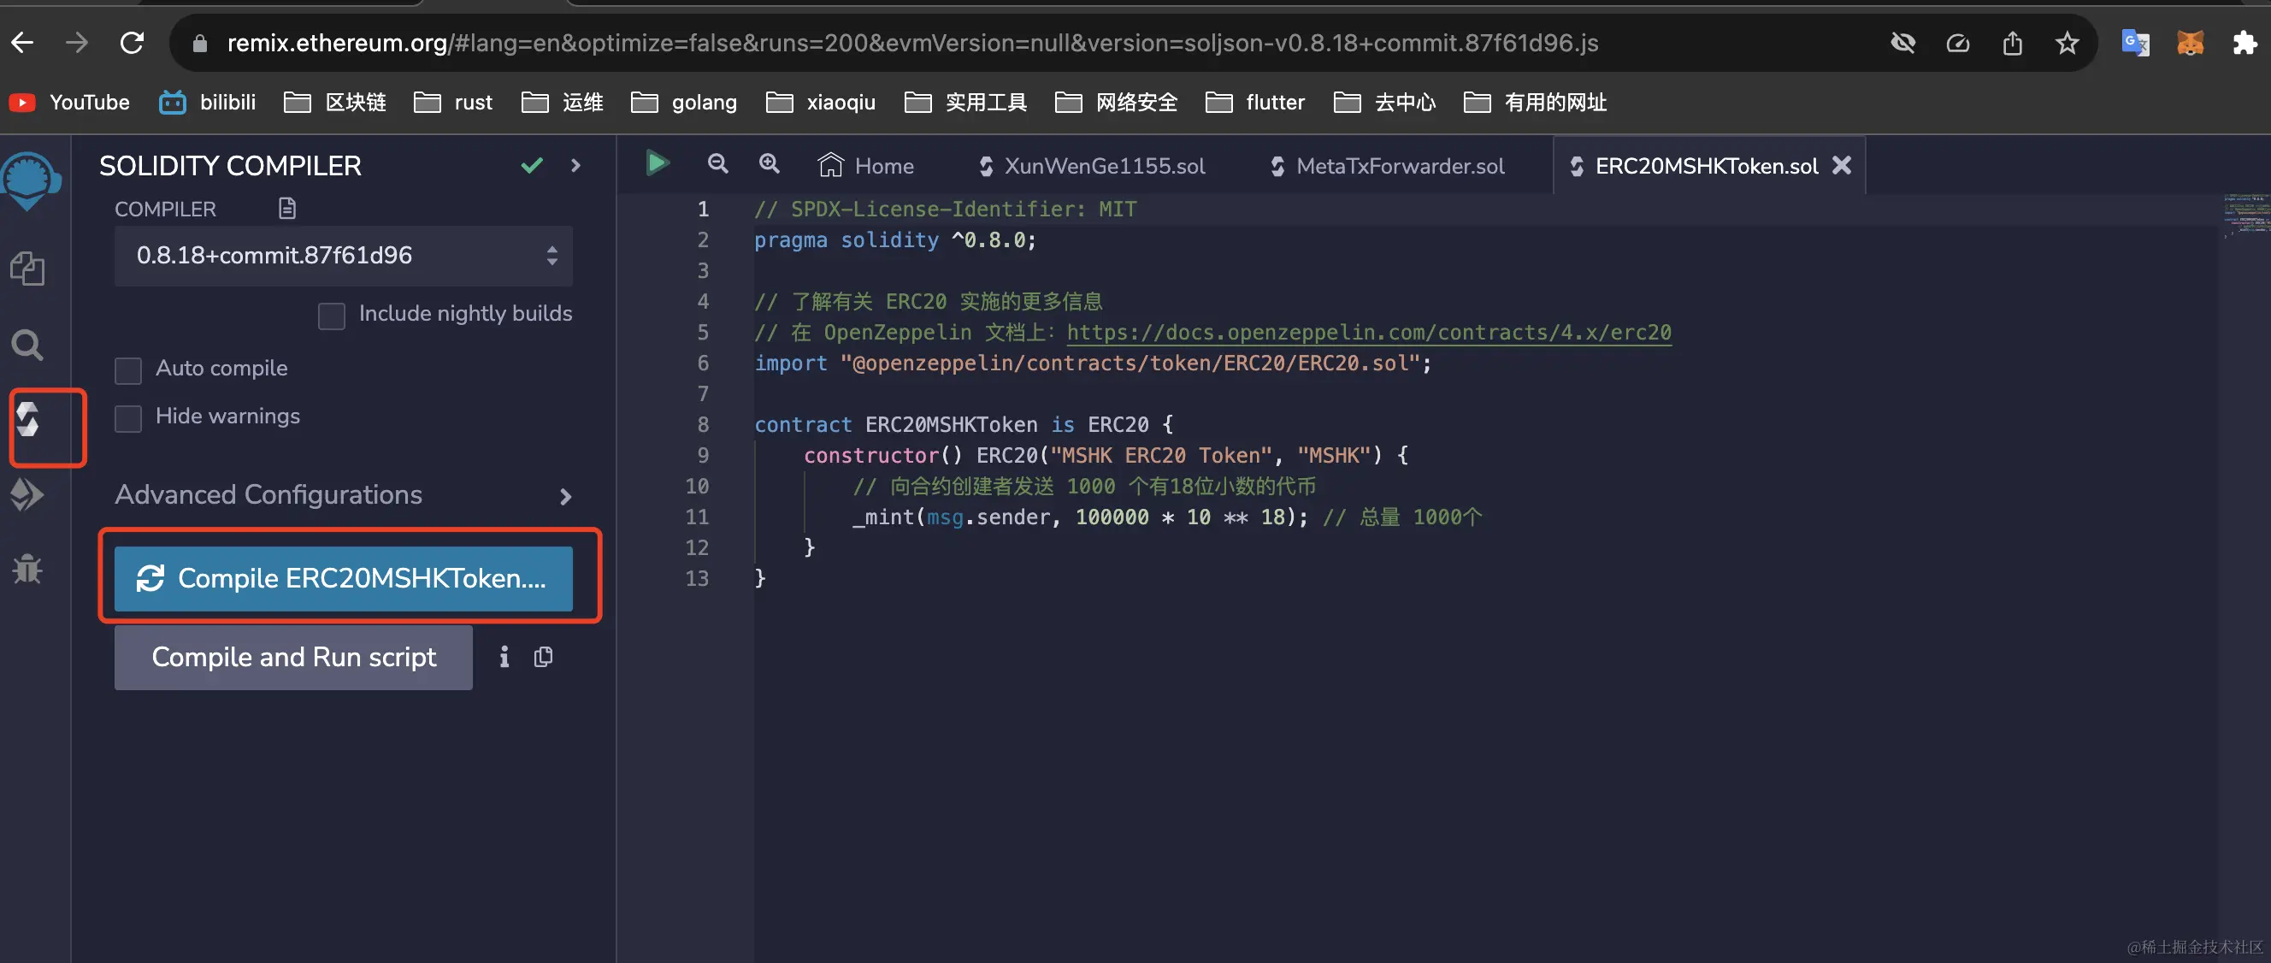Click the browser address bar URL
2271x963 pixels.
click(x=911, y=42)
